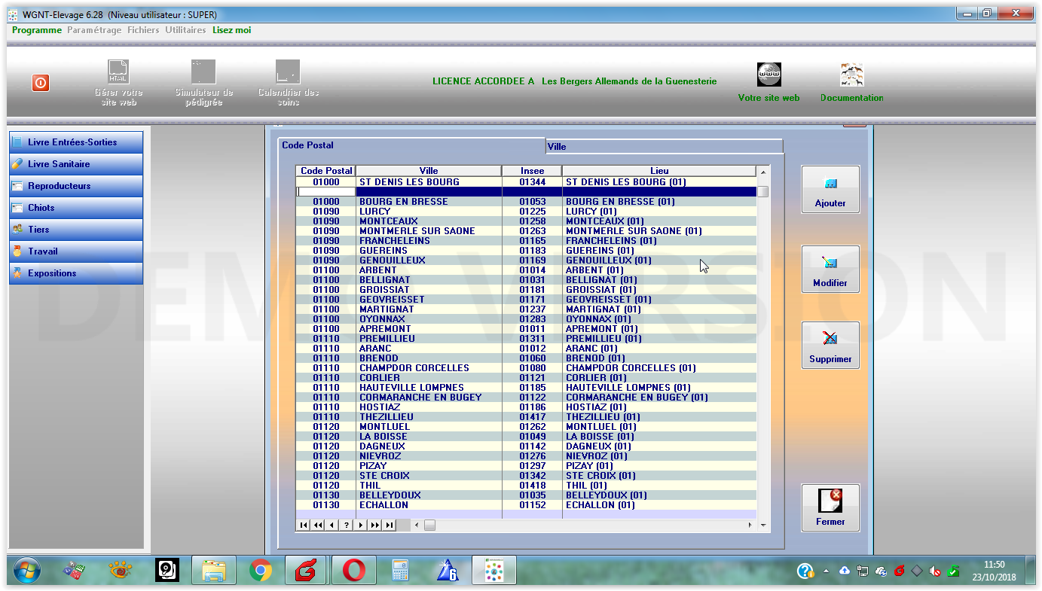
Task: Close the dialog with Fermer button
Action: [830, 508]
